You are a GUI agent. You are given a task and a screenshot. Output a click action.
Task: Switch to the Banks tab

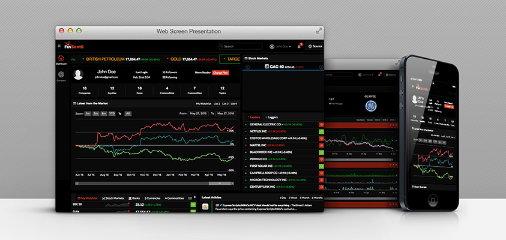[x=134, y=197]
